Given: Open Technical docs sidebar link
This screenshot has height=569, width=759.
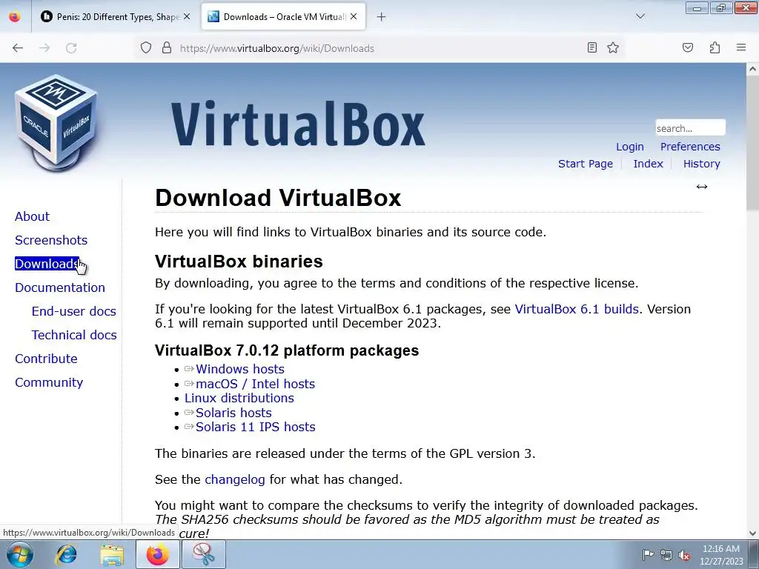Looking at the screenshot, I should point(74,335).
